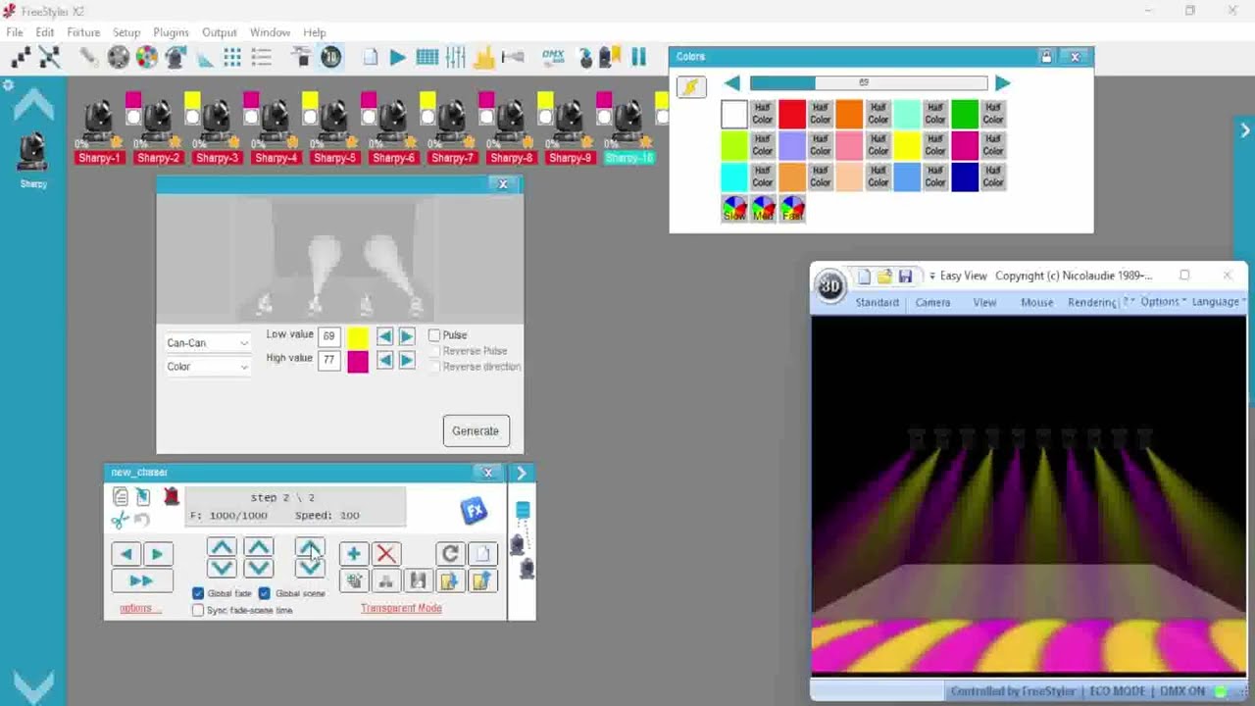Go to next chaser step arrow
Viewport: 1255px width, 706px height.
point(157,554)
